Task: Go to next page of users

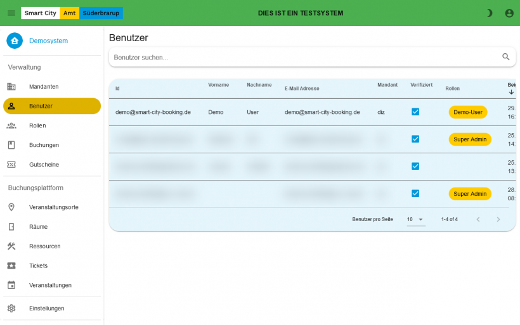Action: pos(498,219)
